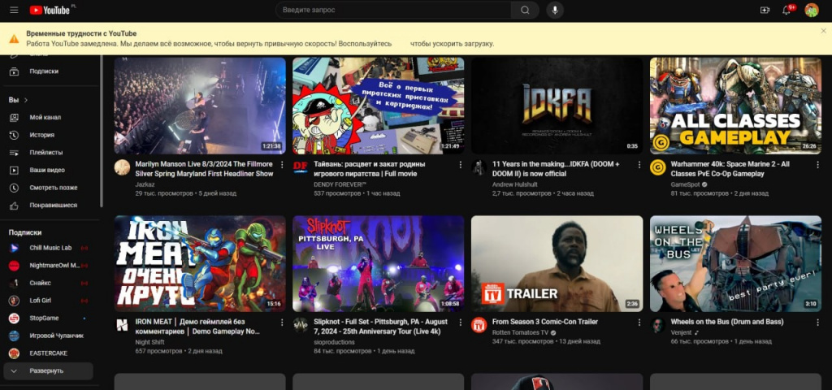The image size is (832, 390).
Task: Play IDKFA video thumbnail
Action: pyautogui.click(x=557, y=106)
